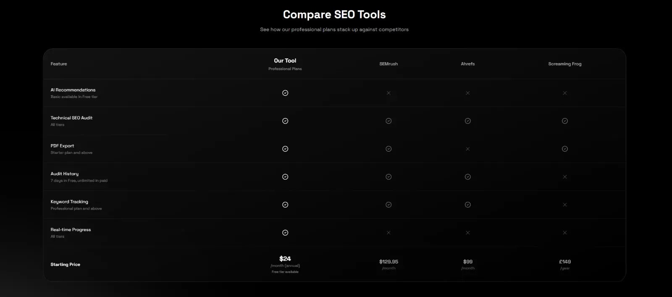
Task: Click Our Tool checkmark for AI Recommendations
Action: (285, 93)
